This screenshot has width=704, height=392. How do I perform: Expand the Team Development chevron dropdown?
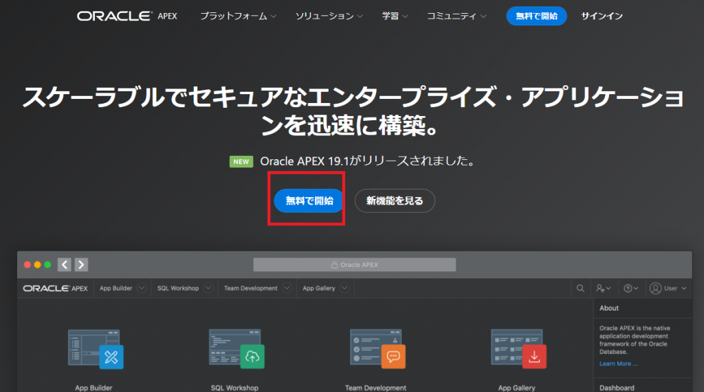(287, 288)
